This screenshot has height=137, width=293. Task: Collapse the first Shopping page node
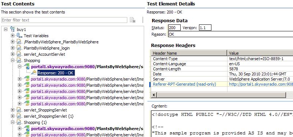[12, 60]
